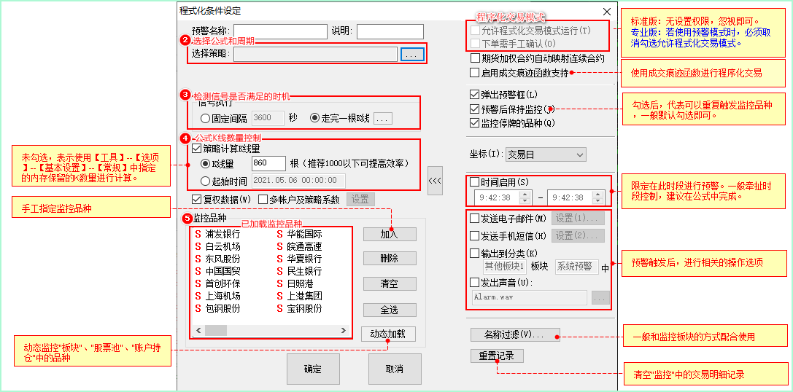Image resolution: width=793 pixels, height=392 pixels.
Task: Click the 动态加载 button
Action: [x=388, y=334]
